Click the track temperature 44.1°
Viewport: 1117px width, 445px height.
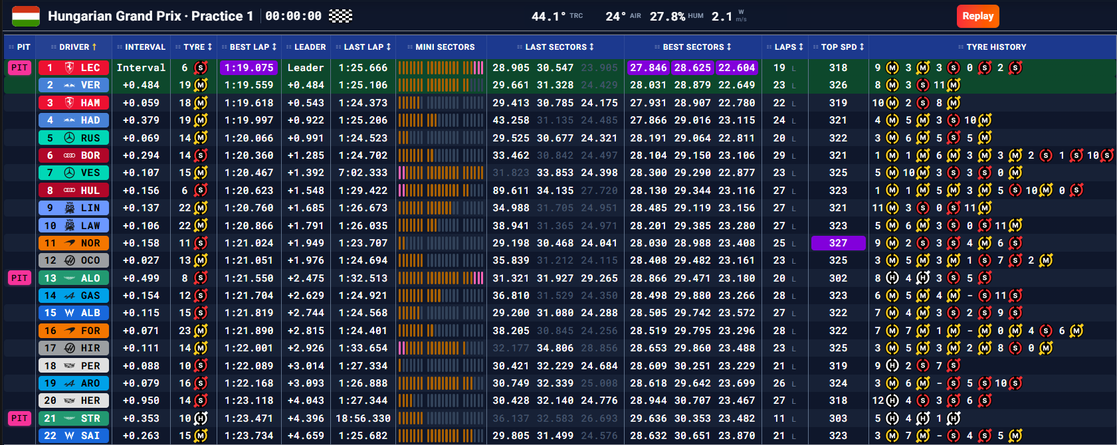coord(549,17)
